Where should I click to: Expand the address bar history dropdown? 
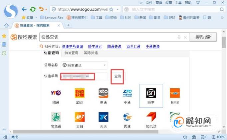(117, 10)
